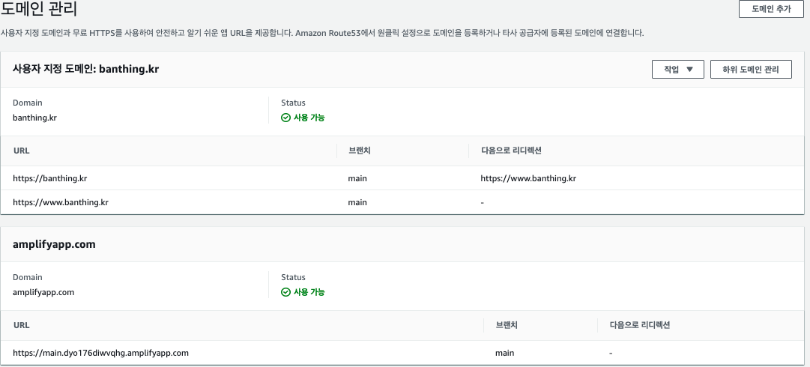Click the URL column header in banthing.kr table
The image size is (810, 367).
[21, 151]
